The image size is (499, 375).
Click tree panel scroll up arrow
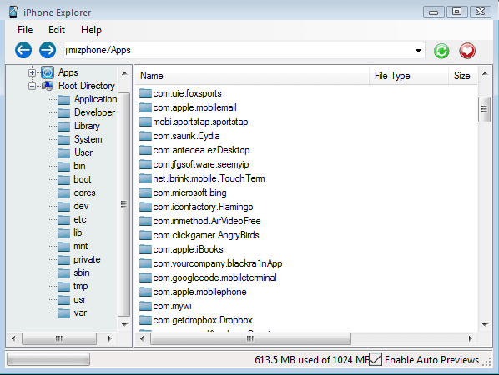(124, 73)
